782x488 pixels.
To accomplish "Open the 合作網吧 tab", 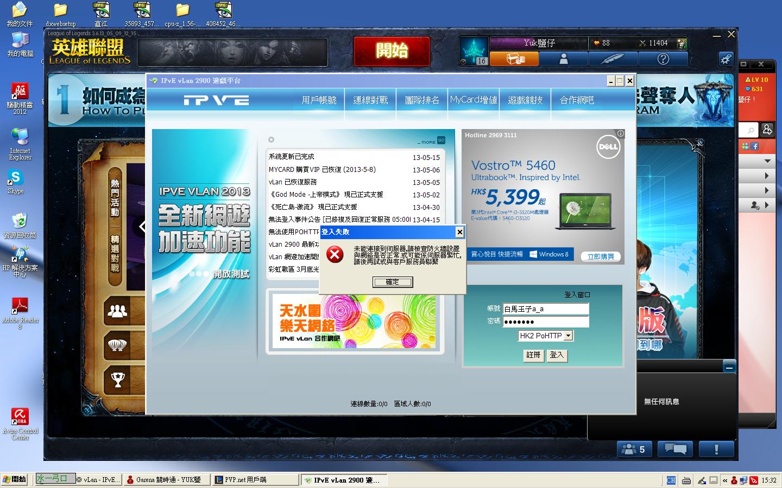I will coord(577,100).
